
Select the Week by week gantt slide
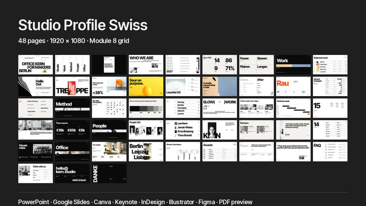pyautogui.click(x=293, y=108)
